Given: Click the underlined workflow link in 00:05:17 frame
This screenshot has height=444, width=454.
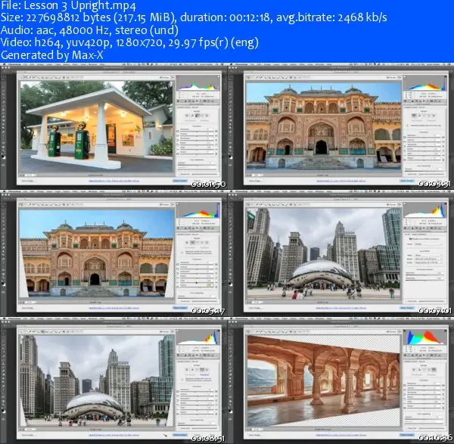Looking at the screenshot, I should (113, 308).
